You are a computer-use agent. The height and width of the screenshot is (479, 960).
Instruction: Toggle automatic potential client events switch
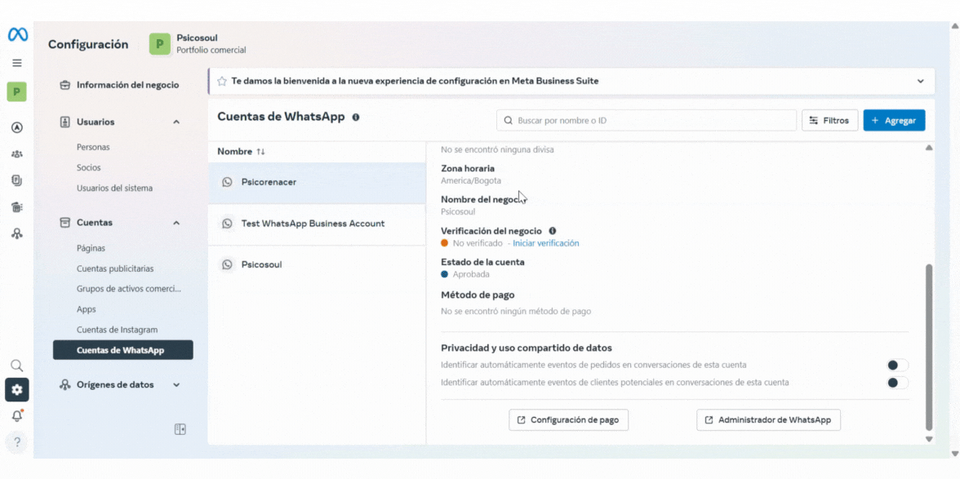click(898, 383)
